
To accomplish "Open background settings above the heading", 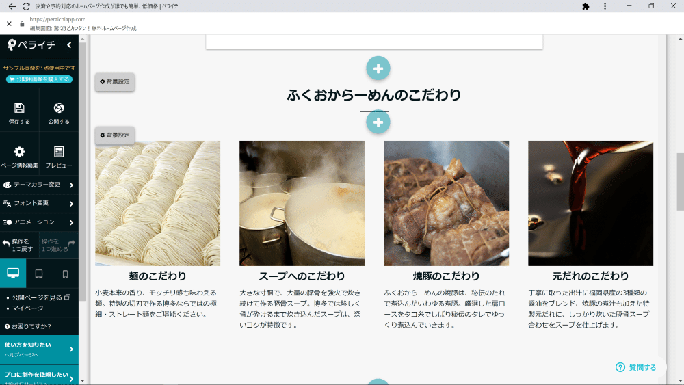I will 115,82.
